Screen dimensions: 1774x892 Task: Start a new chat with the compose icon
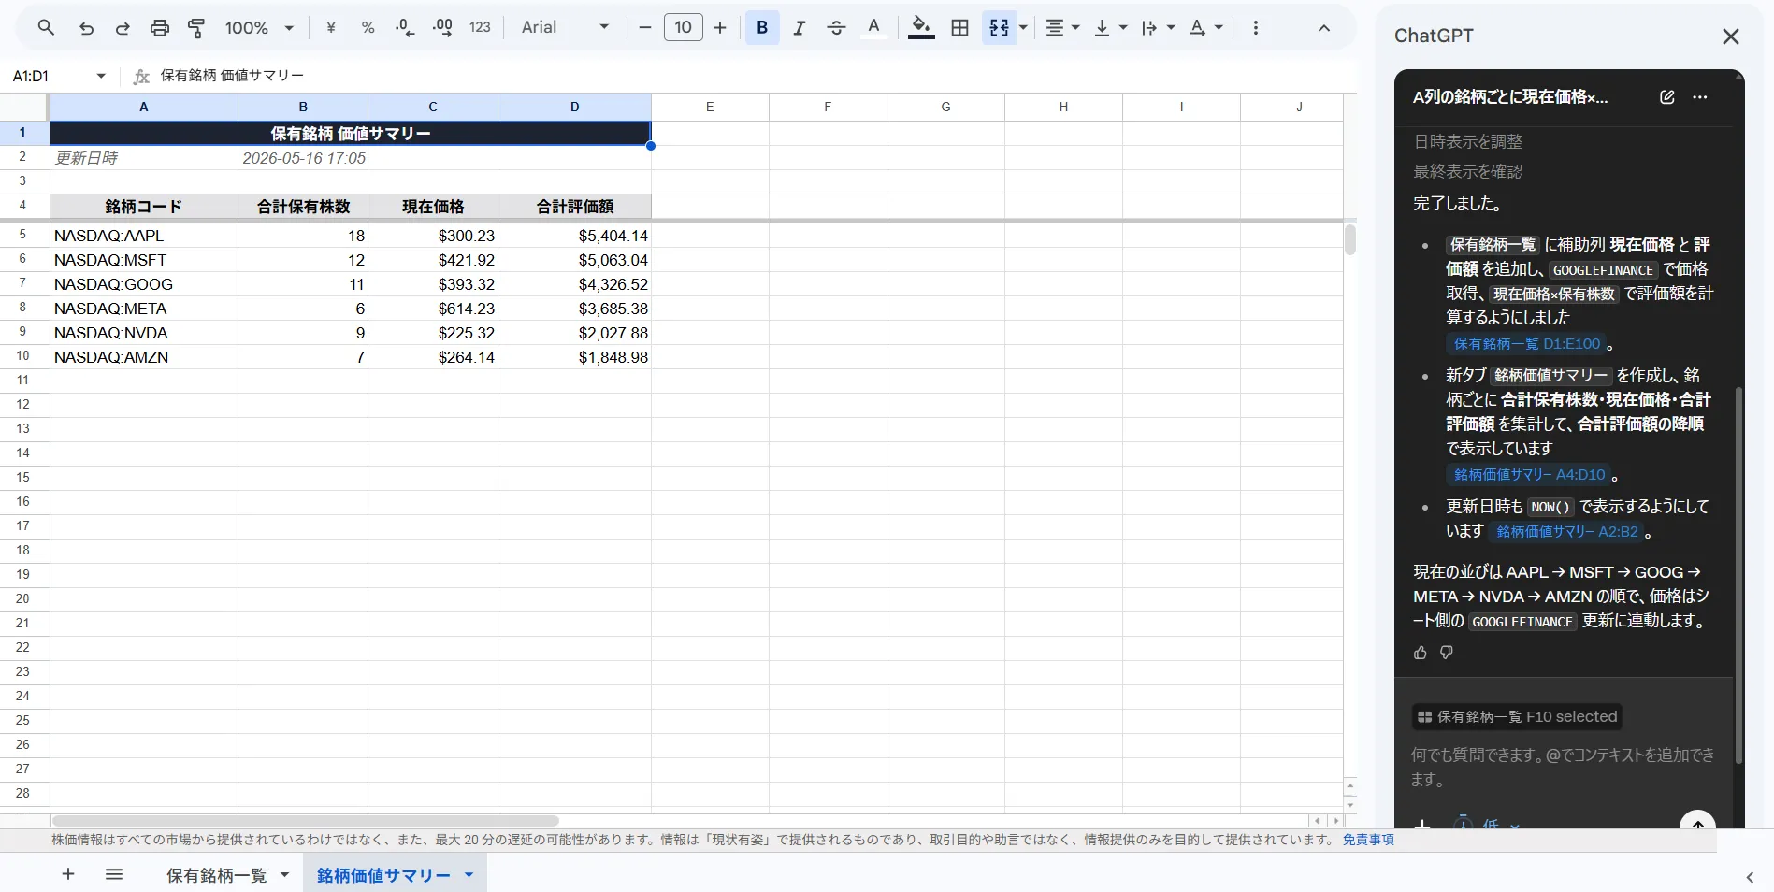1666,97
